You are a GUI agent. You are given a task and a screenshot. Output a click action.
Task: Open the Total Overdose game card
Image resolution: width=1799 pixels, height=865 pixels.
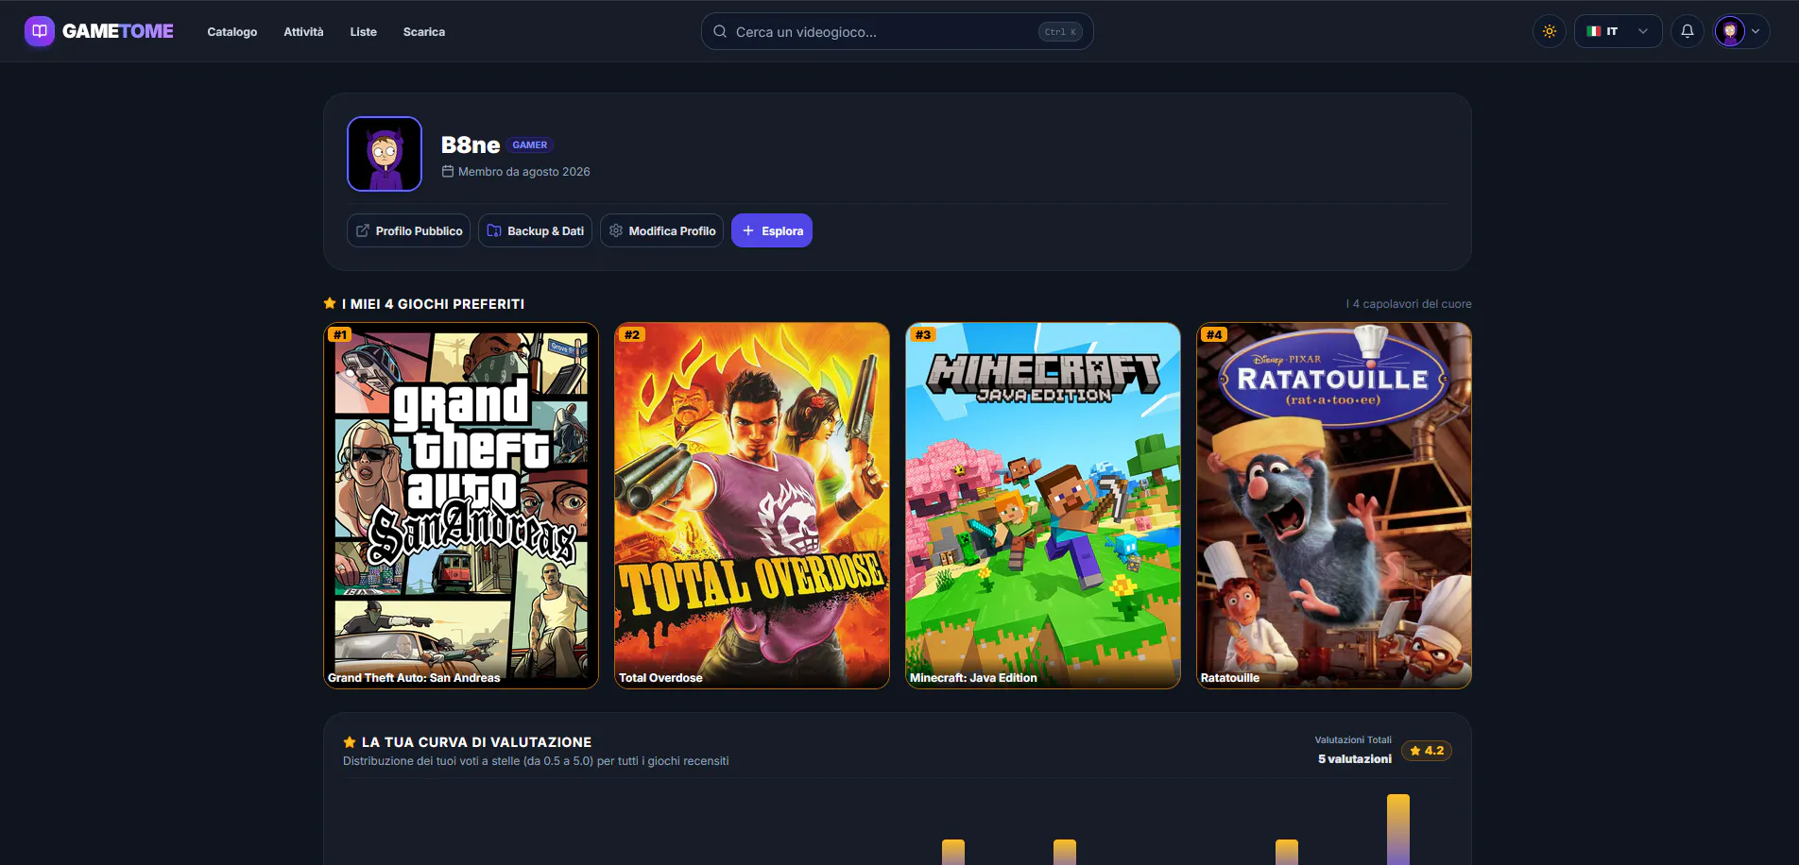click(752, 505)
